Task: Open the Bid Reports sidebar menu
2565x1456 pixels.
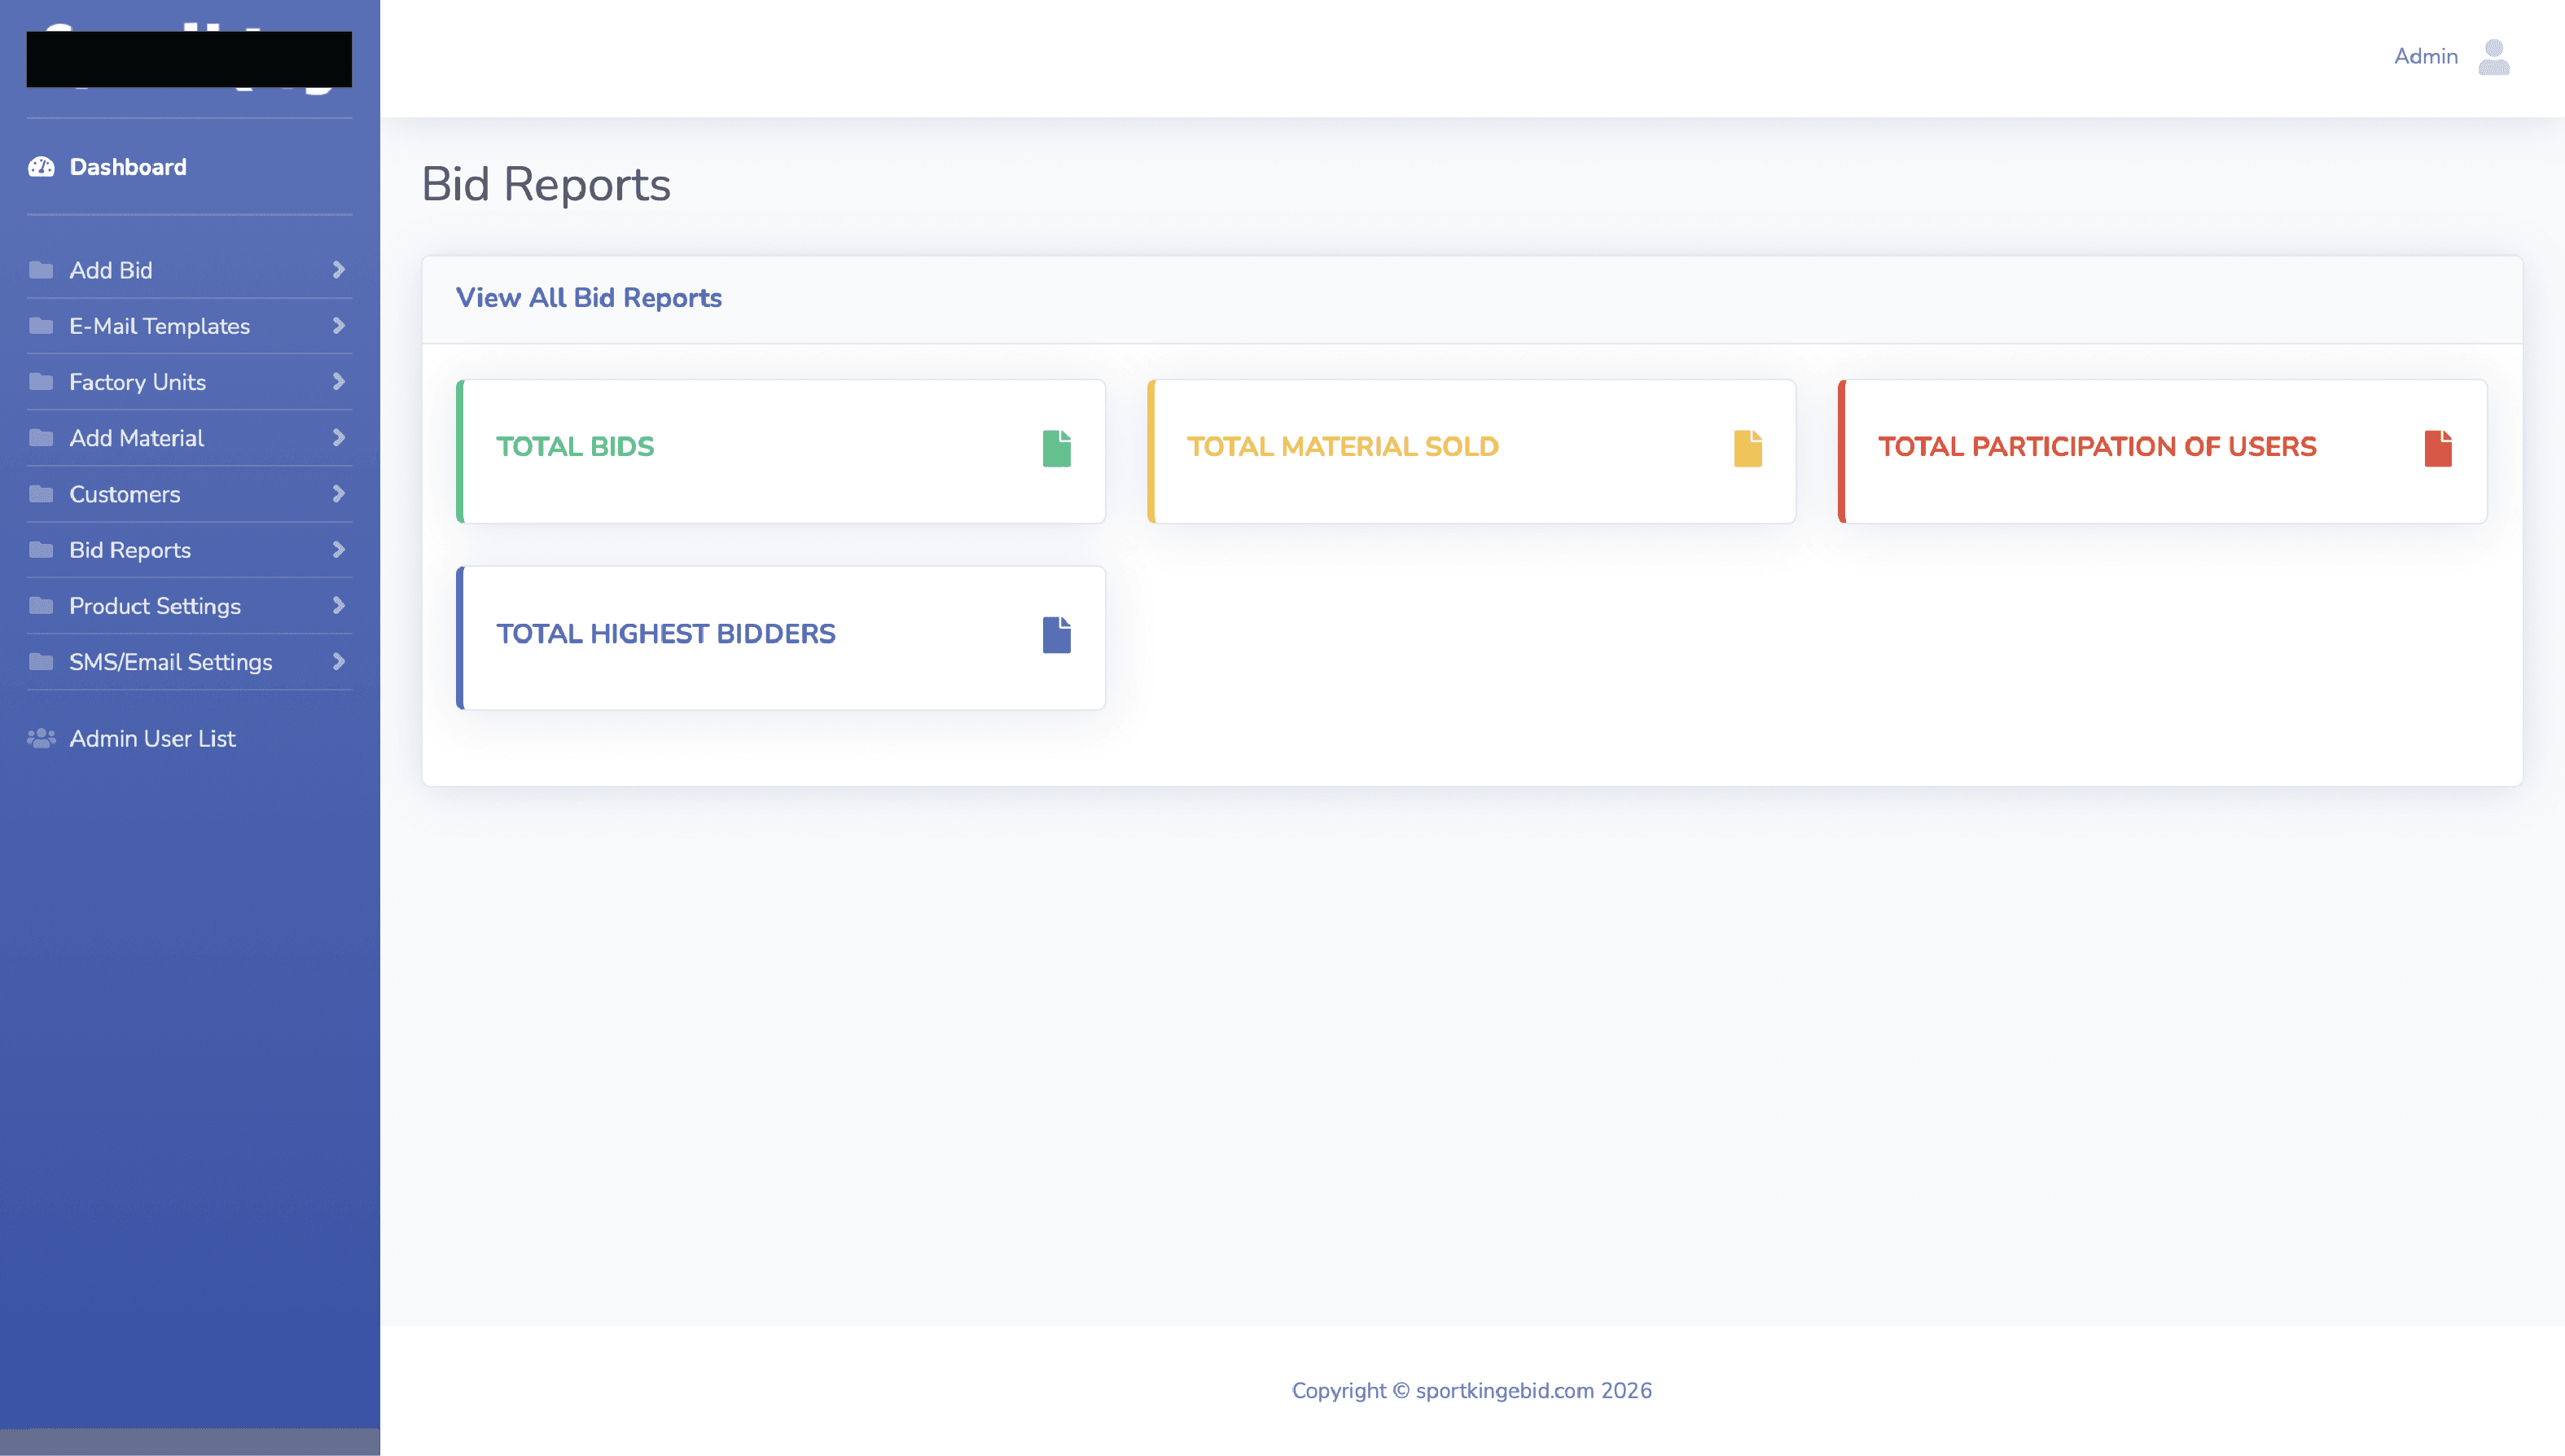Action: [130, 550]
